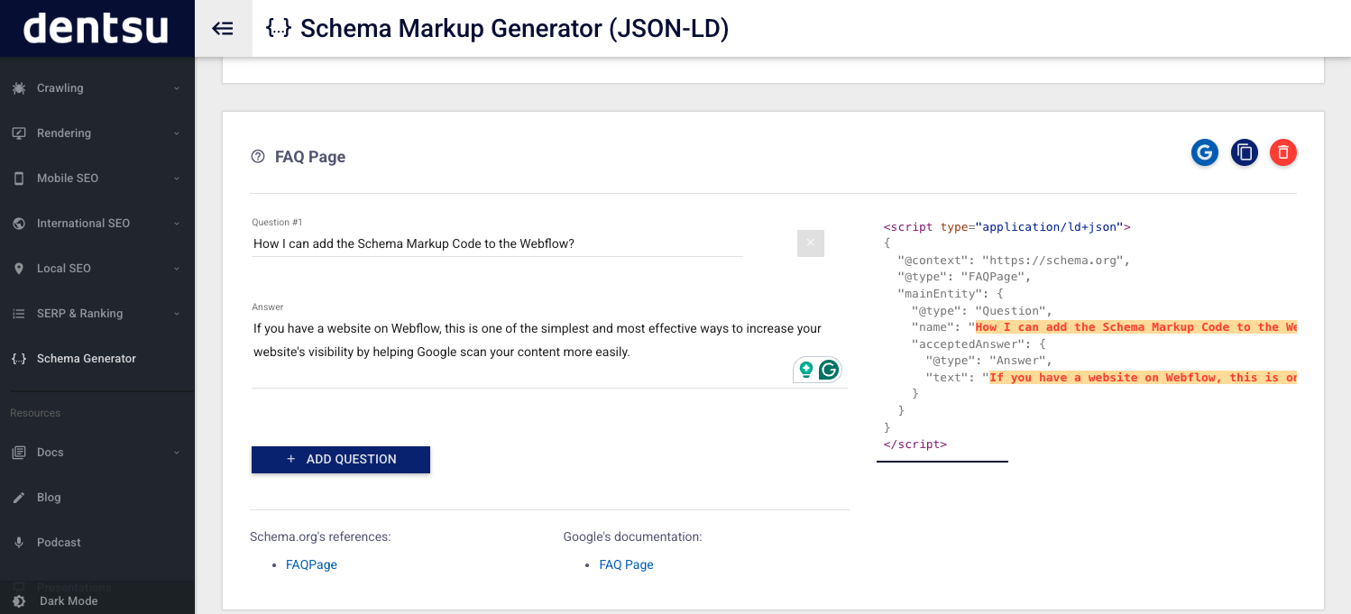
Task: Click the ADD QUESTION button
Action: click(x=341, y=459)
